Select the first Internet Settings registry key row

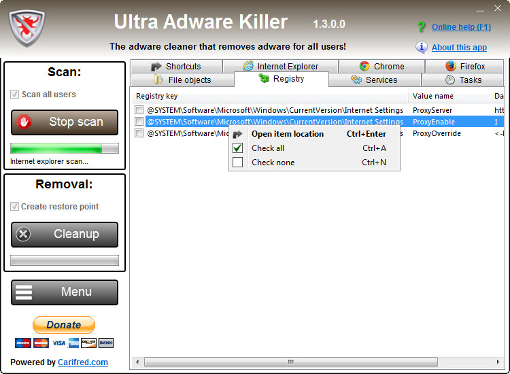pos(275,110)
